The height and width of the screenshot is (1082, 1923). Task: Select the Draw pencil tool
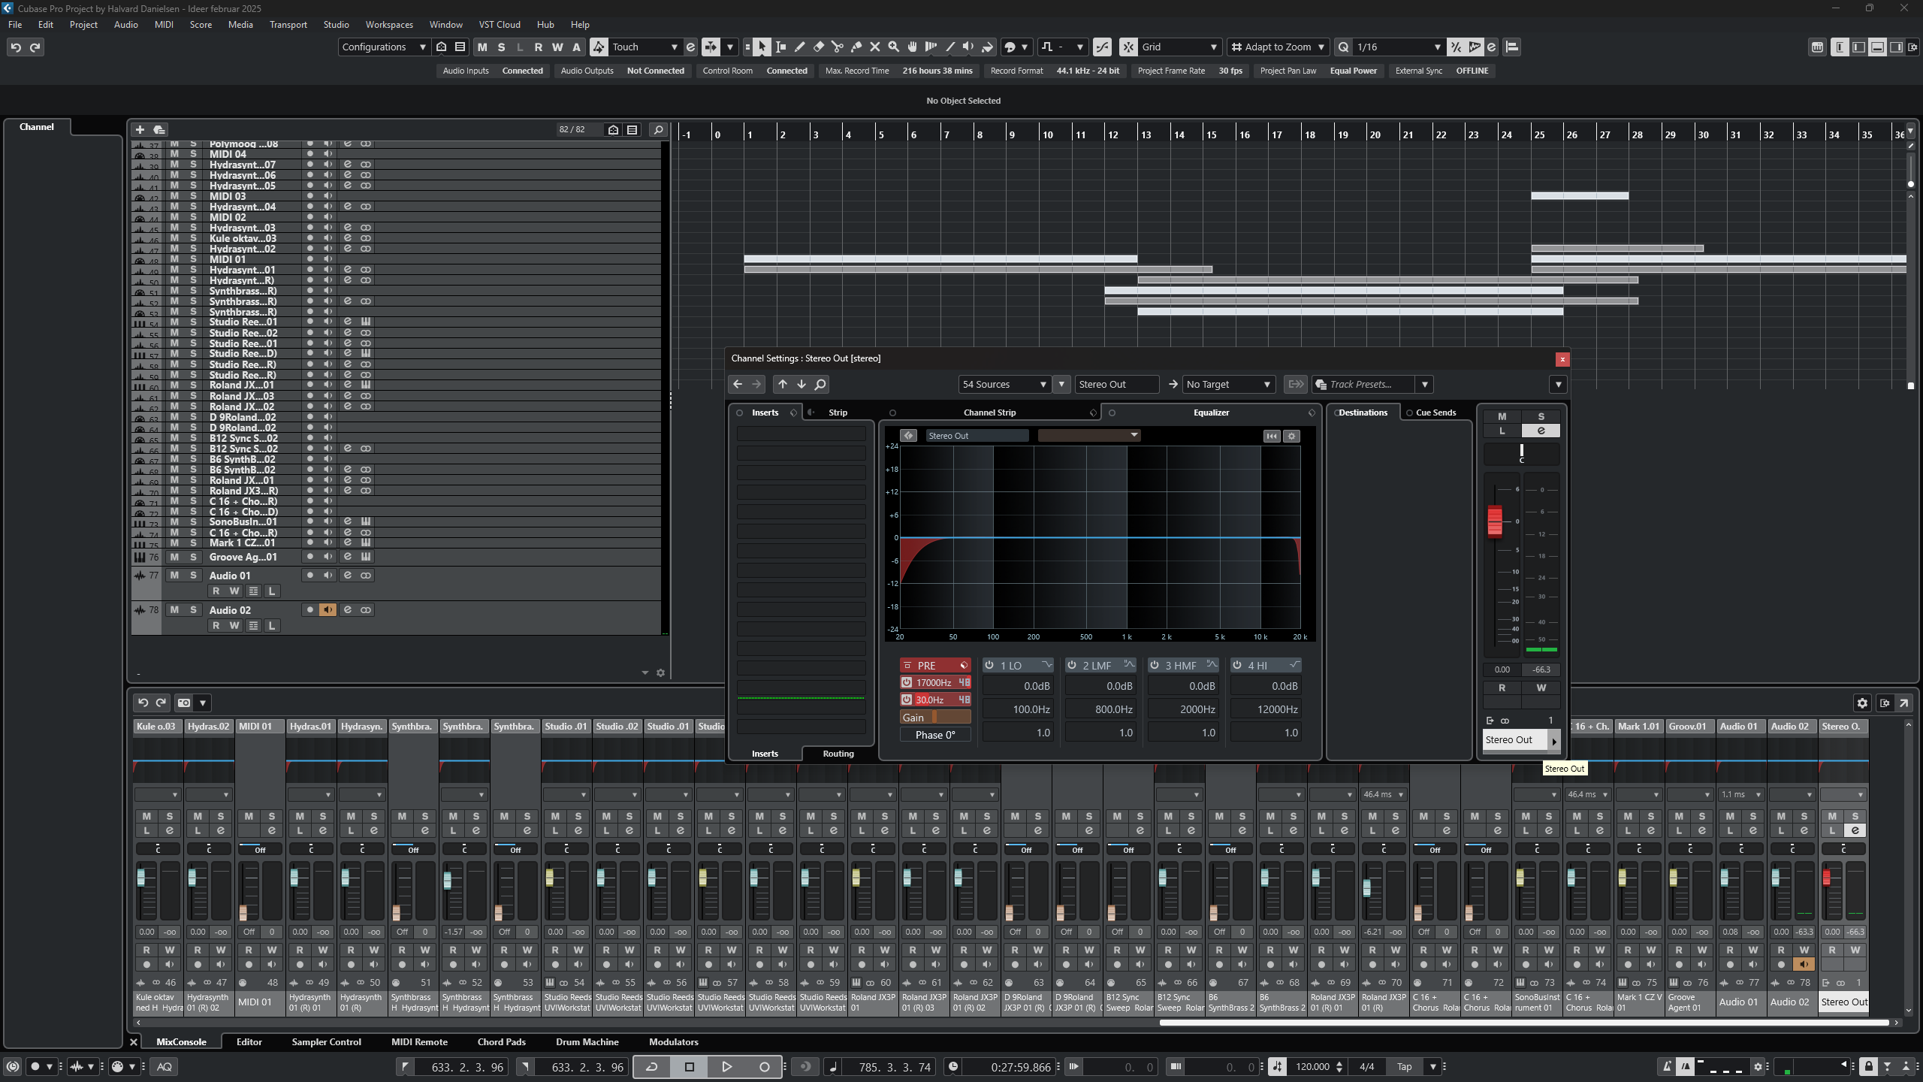(x=799, y=47)
